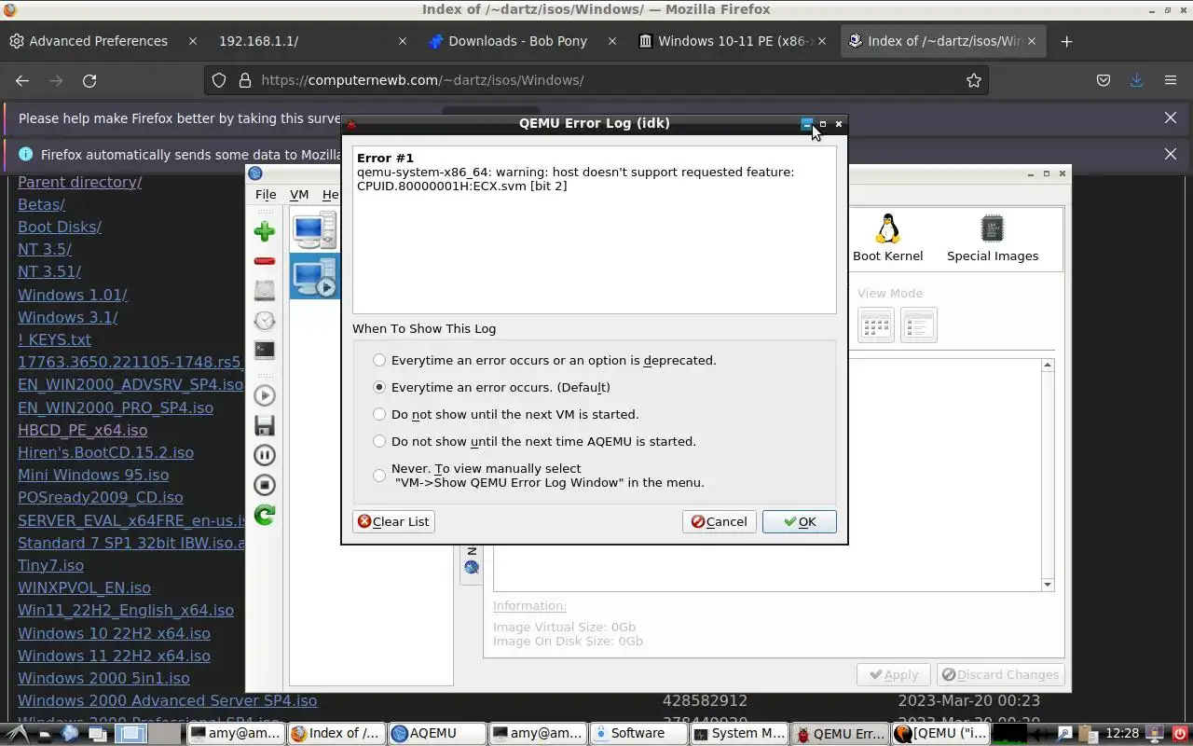The image size is (1193, 746).
Task: Click the hard disk icon in AQEMU toolbar
Action: tap(265, 290)
